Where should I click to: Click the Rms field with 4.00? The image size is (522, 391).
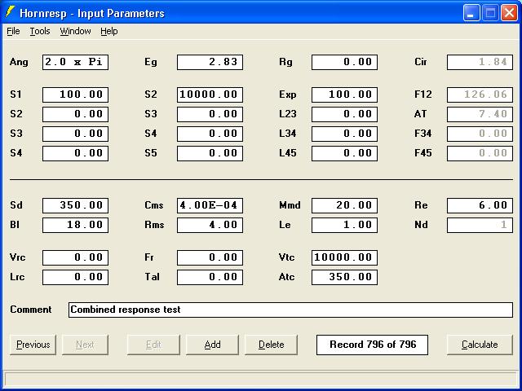[210, 225]
